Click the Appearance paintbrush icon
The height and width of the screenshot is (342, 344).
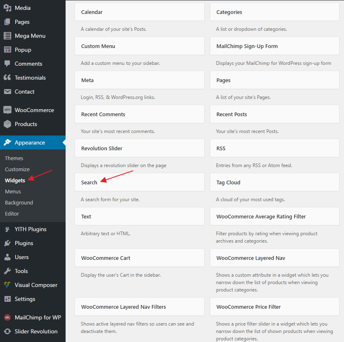click(7, 142)
